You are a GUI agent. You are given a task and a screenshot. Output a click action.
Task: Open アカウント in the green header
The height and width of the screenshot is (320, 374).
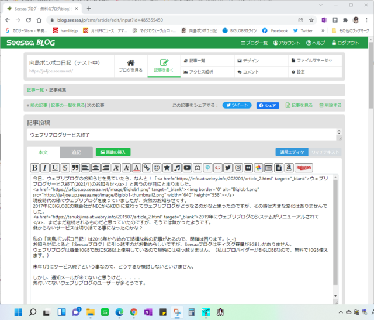point(286,43)
